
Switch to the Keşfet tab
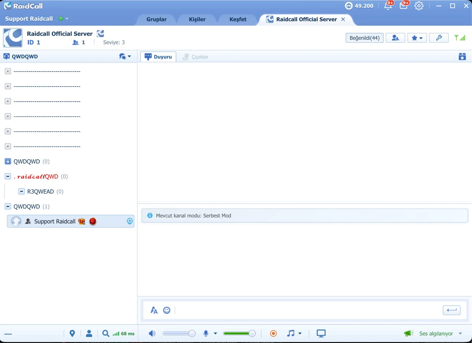pos(238,19)
